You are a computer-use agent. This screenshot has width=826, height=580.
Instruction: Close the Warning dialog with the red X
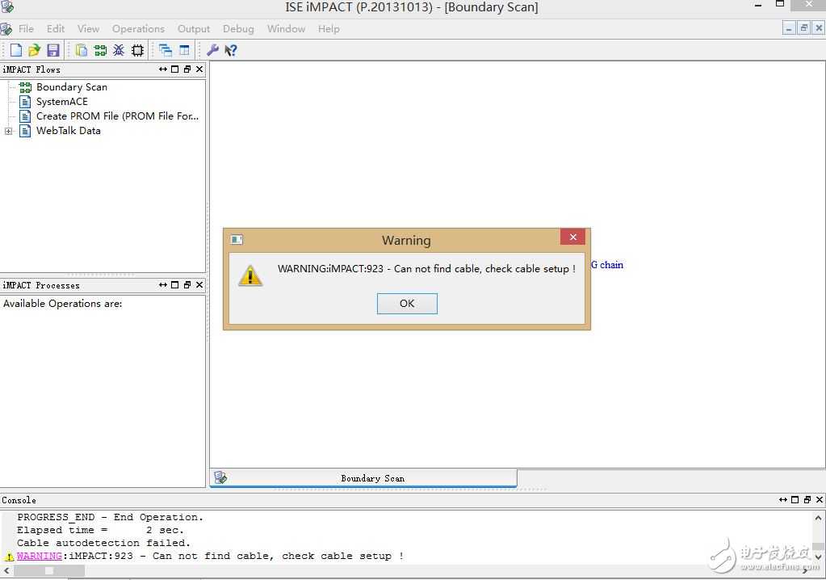tap(572, 237)
